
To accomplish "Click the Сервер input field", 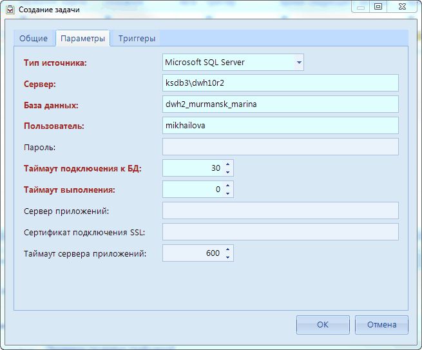I will tap(280, 83).
